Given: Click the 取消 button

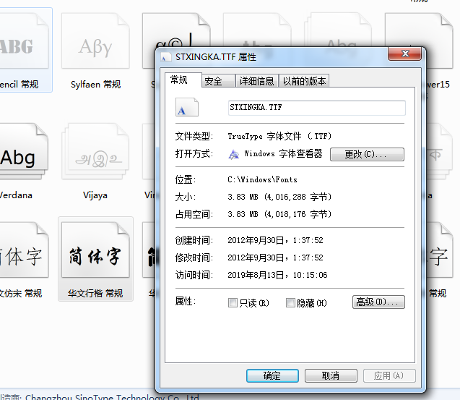Looking at the screenshot, I should tap(331, 375).
